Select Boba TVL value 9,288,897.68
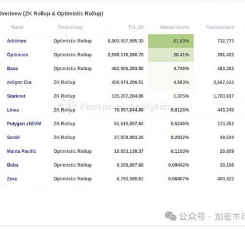The image size is (245, 229). click(130, 165)
